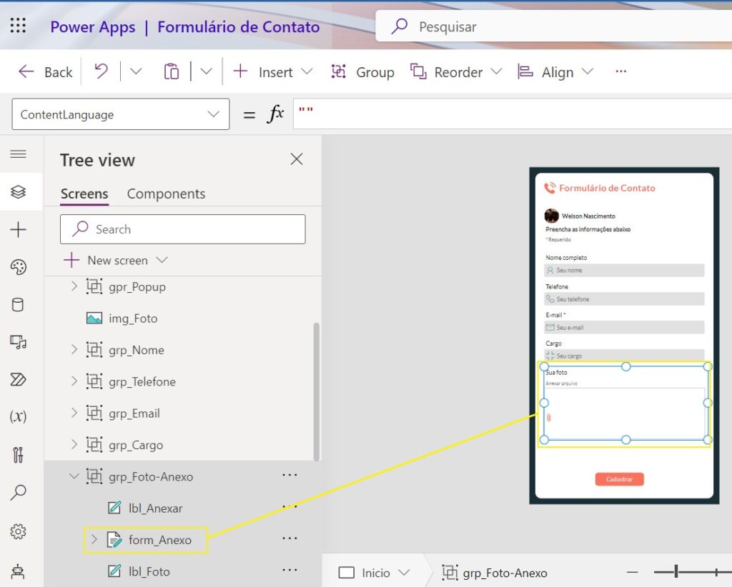Image resolution: width=732 pixels, height=587 pixels.
Task: Open the Variables (x) icon in sidebar
Action: point(19,416)
